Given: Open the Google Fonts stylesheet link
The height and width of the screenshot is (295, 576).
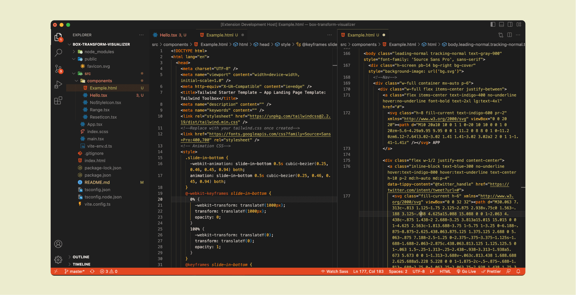Looking at the screenshot, I should [270, 134].
